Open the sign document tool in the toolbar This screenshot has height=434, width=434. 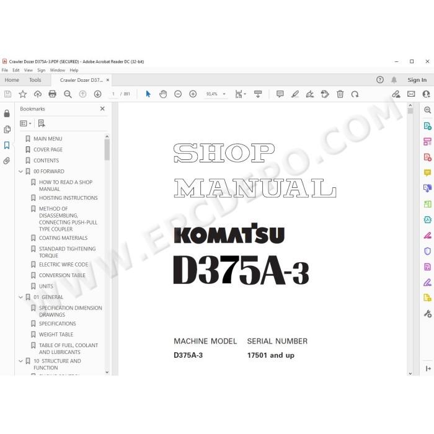(x=310, y=94)
